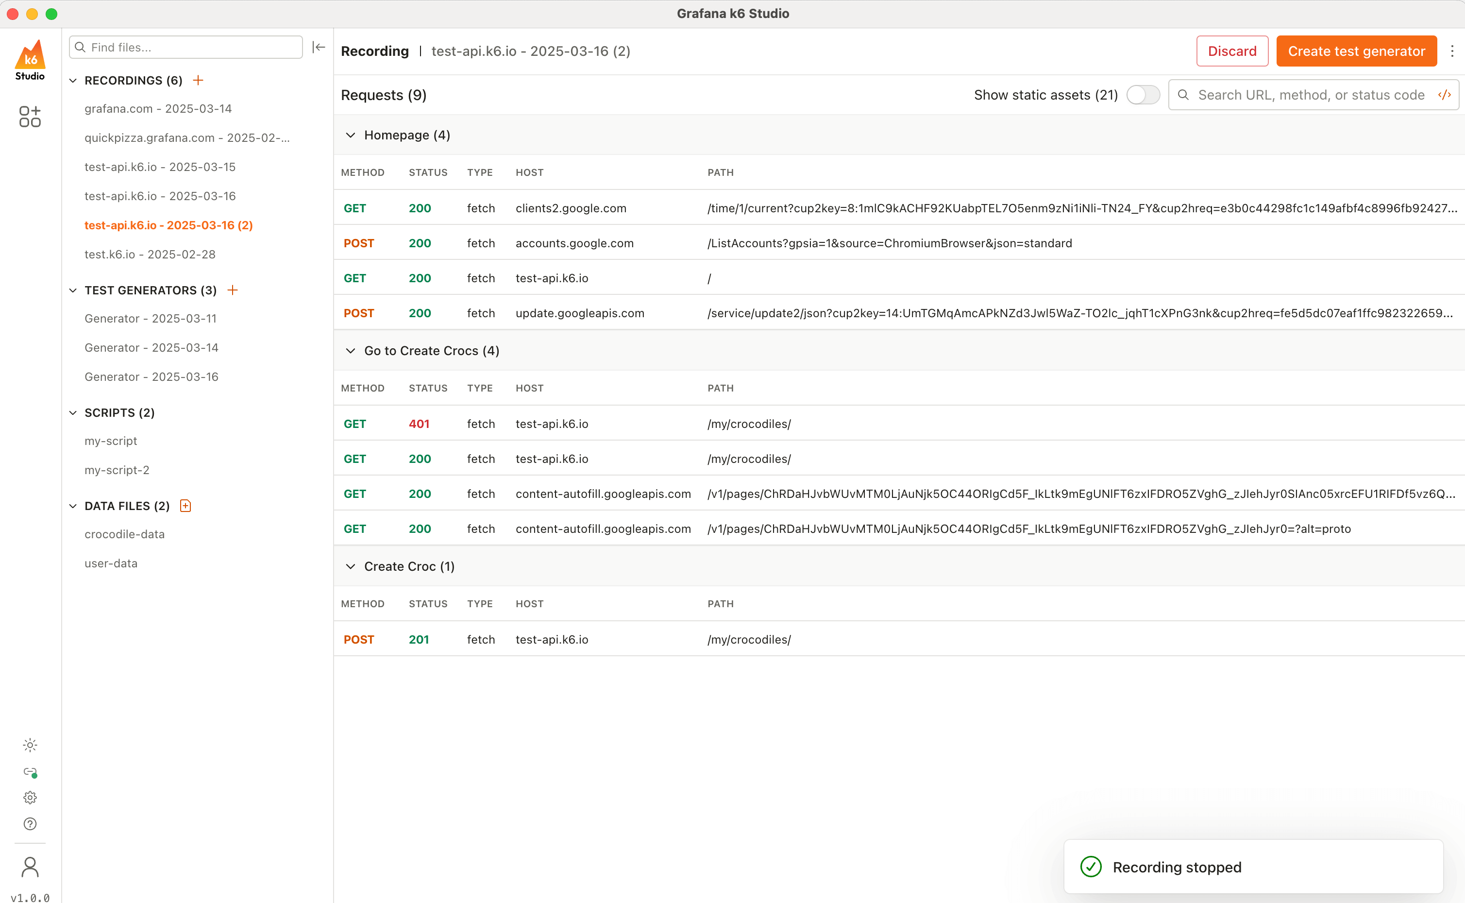
Task: Click Create test generator button
Action: coord(1356,51)
